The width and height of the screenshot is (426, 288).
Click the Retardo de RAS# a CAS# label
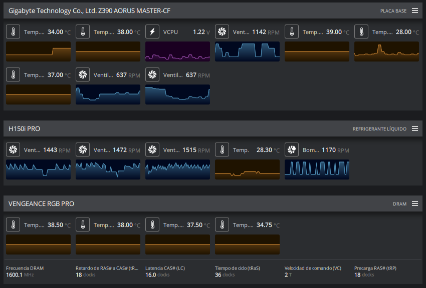pyautogui.click(x=107, y=268)
